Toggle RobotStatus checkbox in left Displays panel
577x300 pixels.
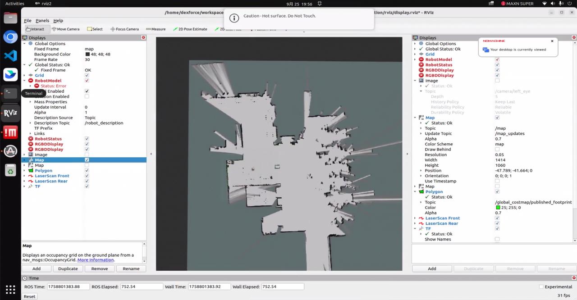pos(87,139)
